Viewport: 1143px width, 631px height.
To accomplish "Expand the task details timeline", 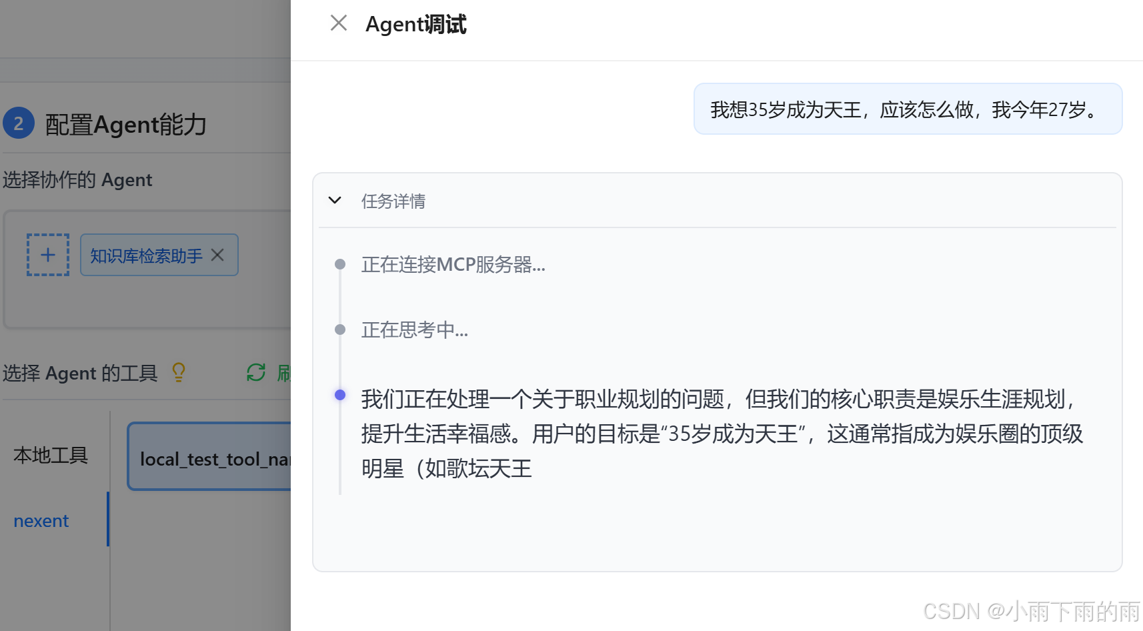I will 334,200.
